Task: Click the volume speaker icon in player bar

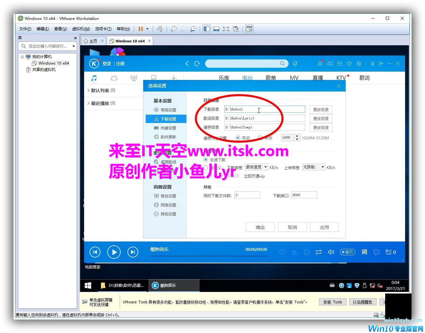Action: 331,252
